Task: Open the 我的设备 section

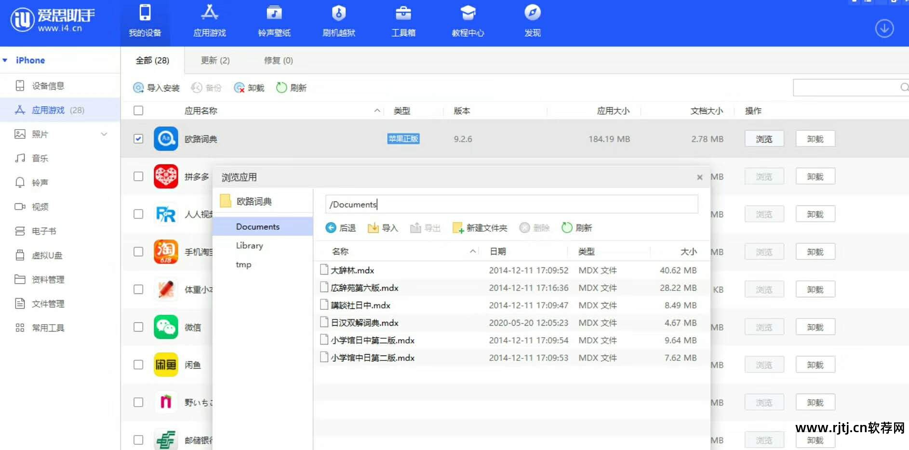Action: 145,21
